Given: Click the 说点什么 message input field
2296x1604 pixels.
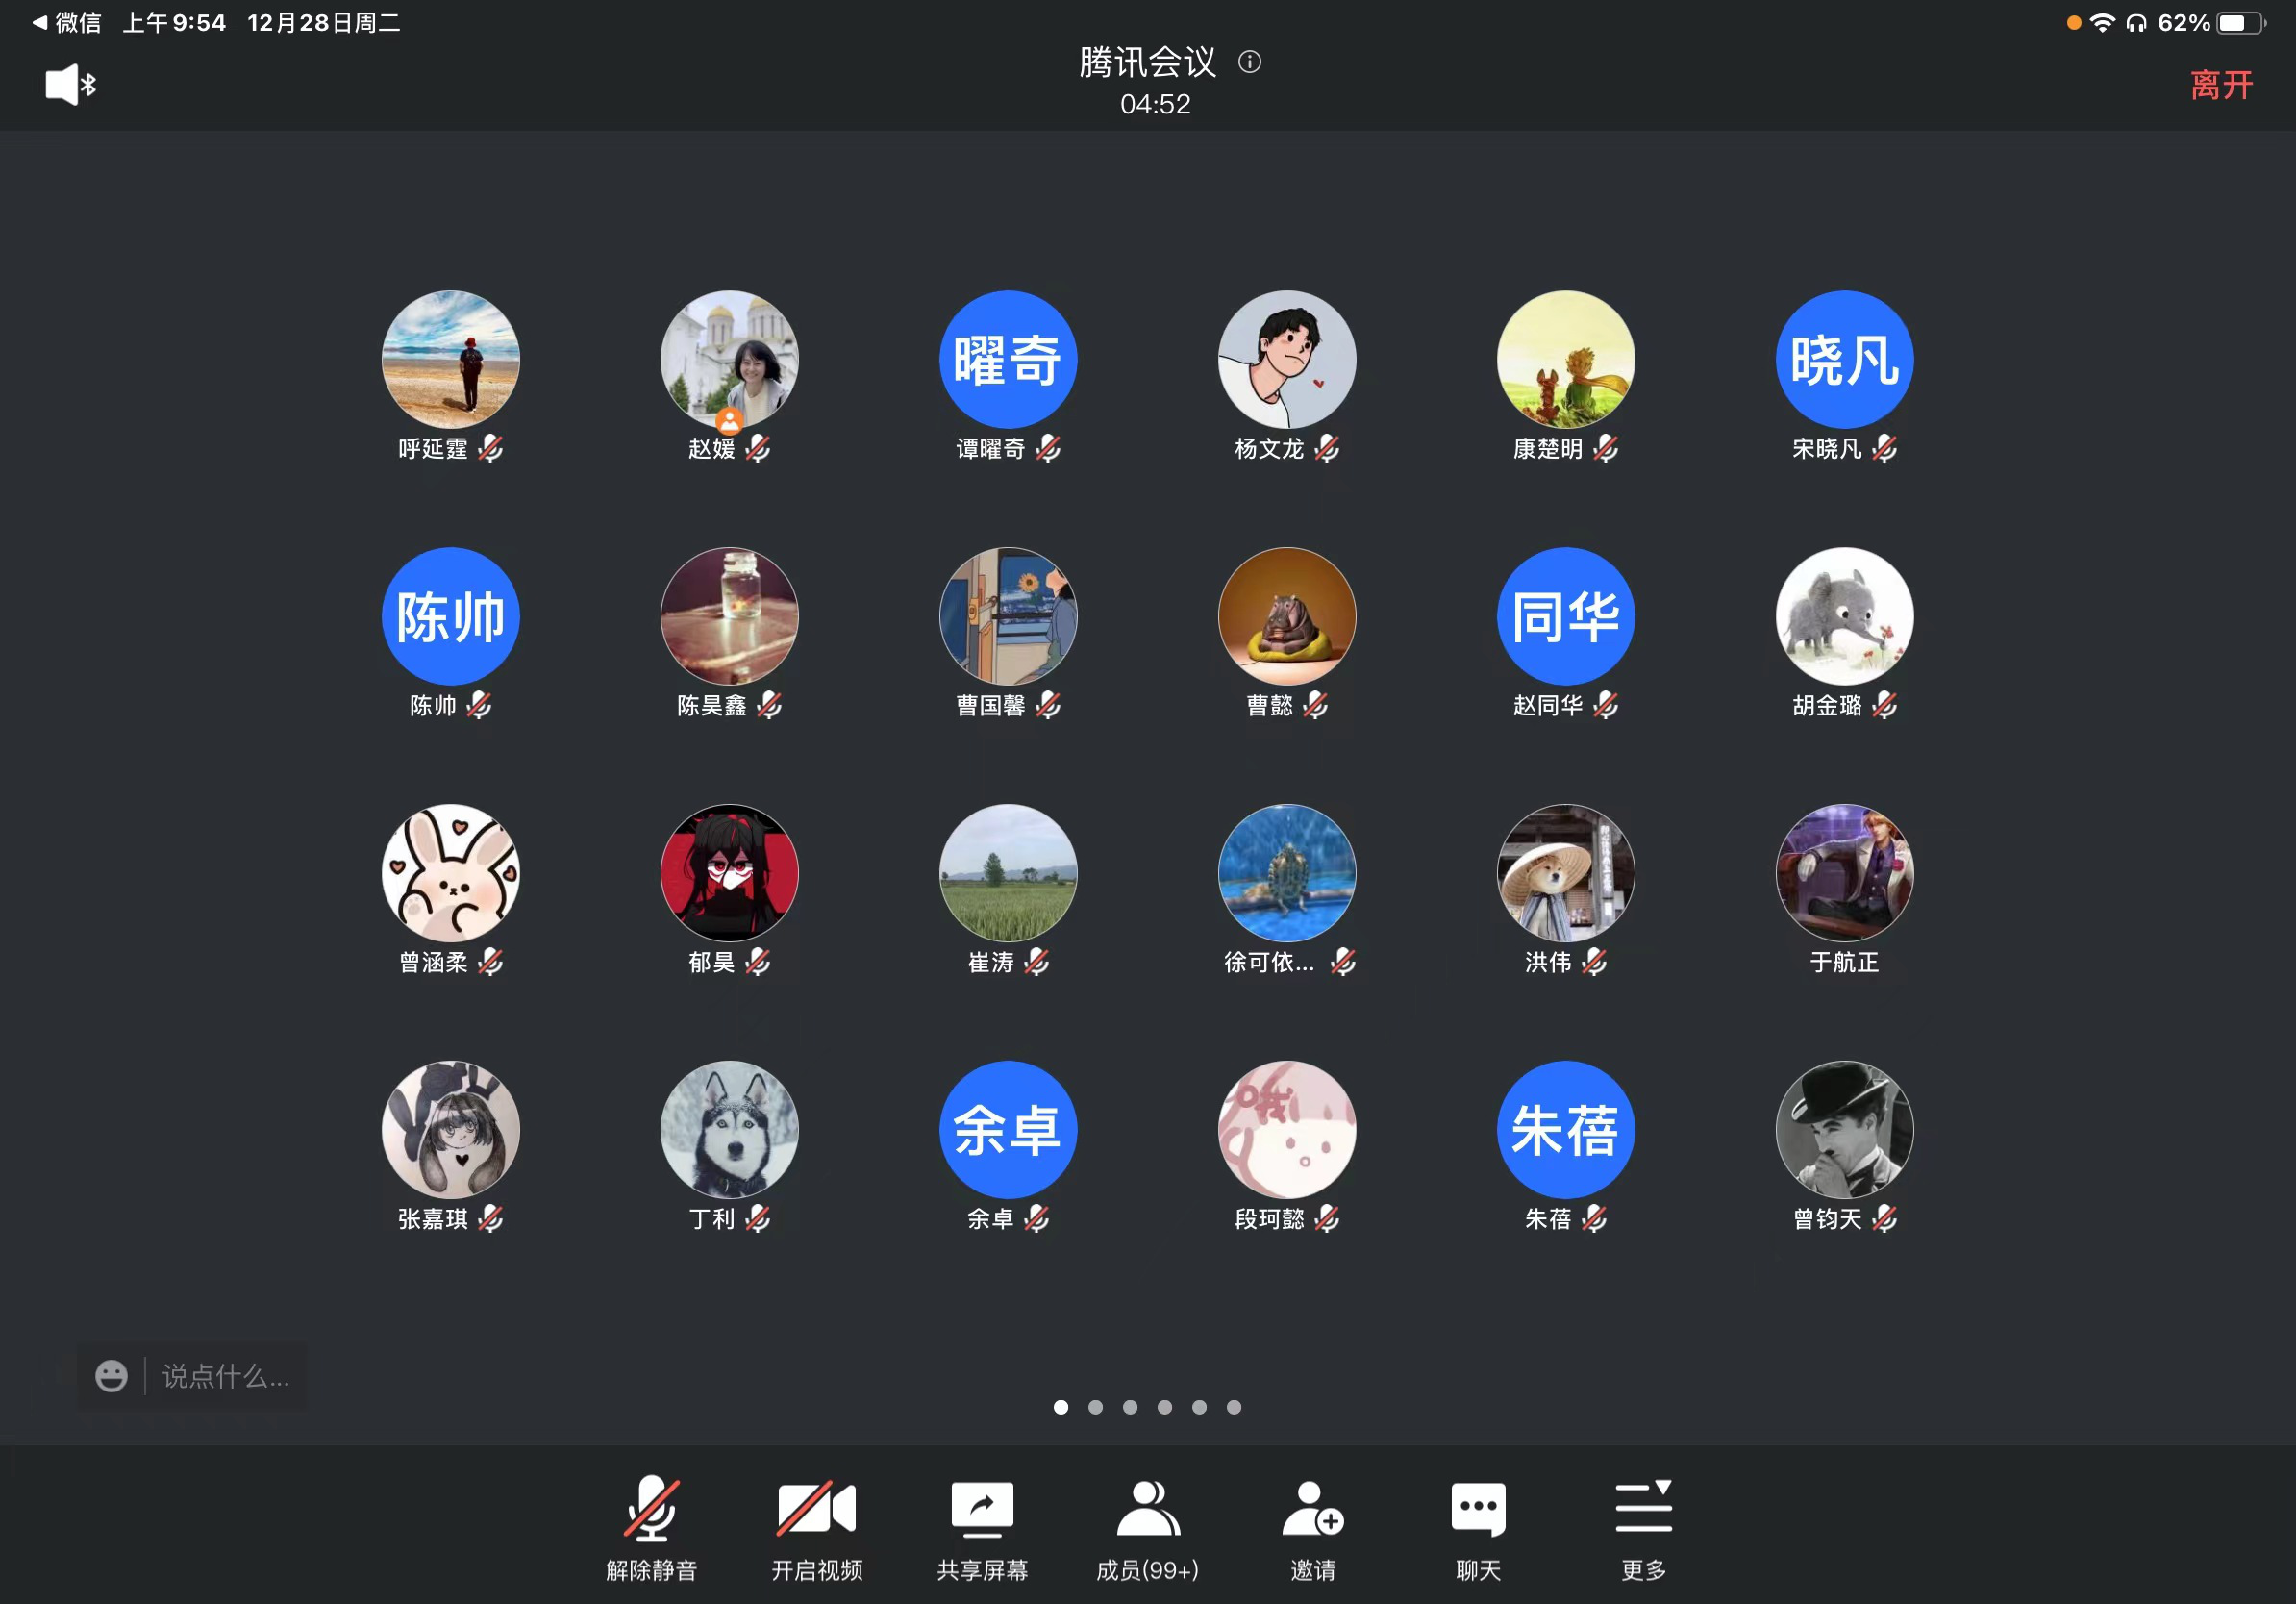Looking at the screenshot, I should 225,1376.
